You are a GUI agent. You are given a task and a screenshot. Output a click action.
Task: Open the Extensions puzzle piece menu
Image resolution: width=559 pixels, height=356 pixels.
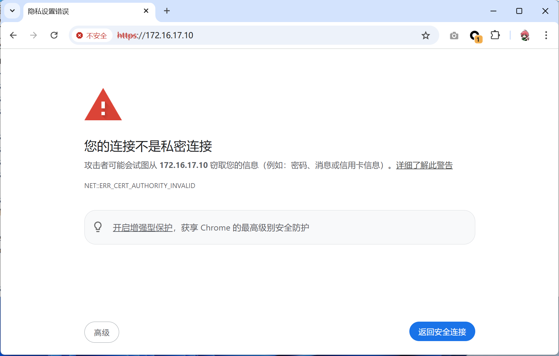point(495,35)
